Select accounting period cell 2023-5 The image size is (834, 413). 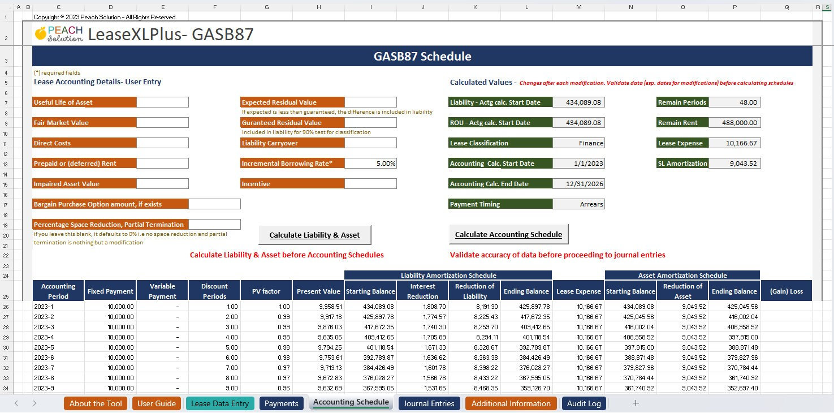click(58, 347)
